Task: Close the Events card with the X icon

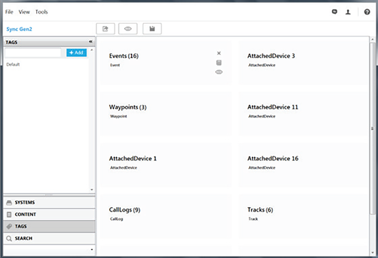Action: coord(219,53)
